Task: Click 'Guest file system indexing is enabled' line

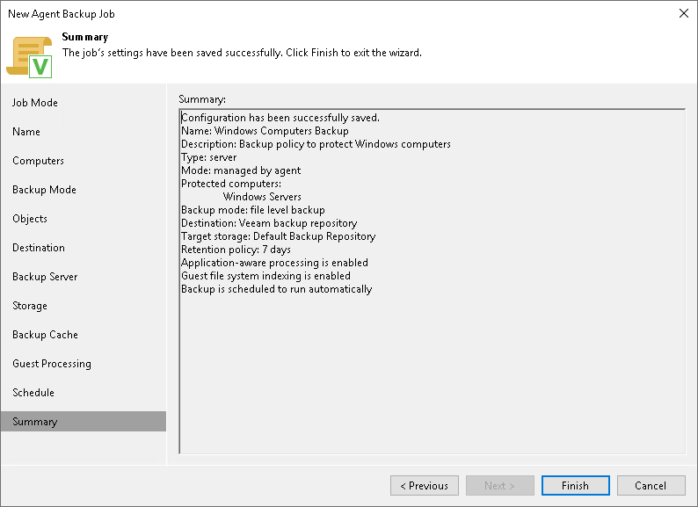Action: (x=265, y=276)
